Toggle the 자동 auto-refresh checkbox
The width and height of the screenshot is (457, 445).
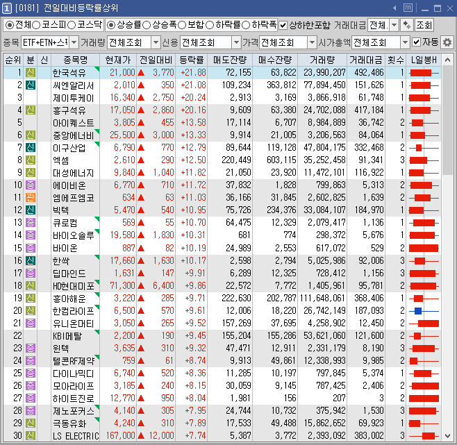pos(417,42)
